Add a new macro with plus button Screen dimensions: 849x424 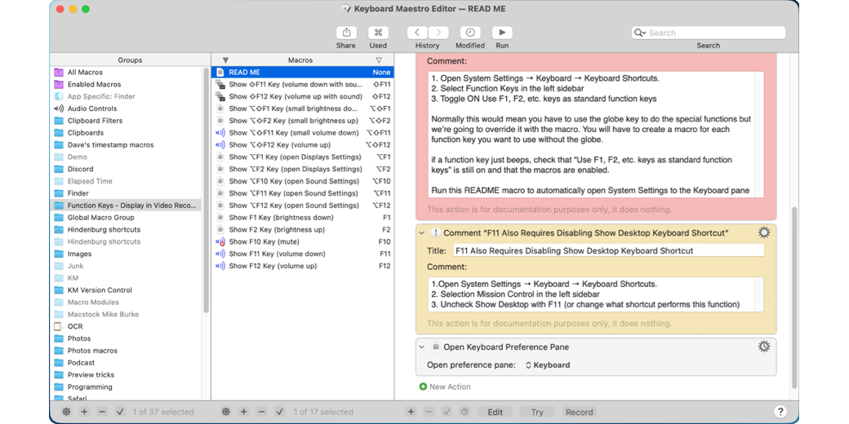(243, 412)
